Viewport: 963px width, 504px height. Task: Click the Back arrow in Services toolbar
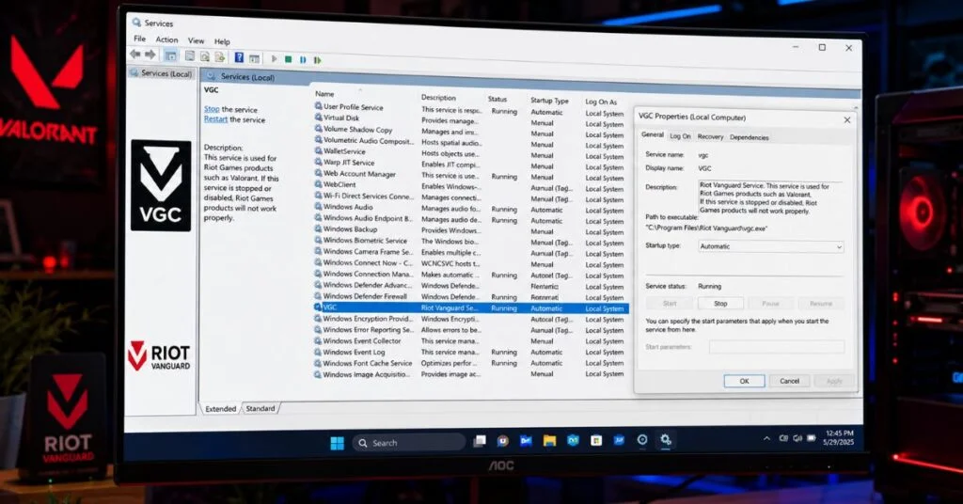(135, 55)
